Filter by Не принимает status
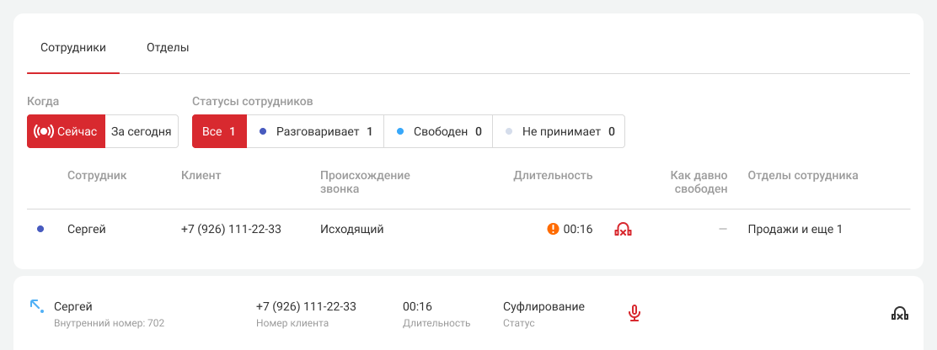The height and width of the screenshot is (350, 937). [559, 131]
